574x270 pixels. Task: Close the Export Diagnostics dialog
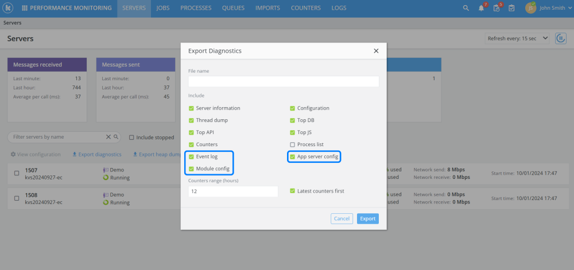(376, 50)
